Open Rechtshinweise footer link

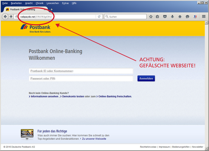point(148,147)
